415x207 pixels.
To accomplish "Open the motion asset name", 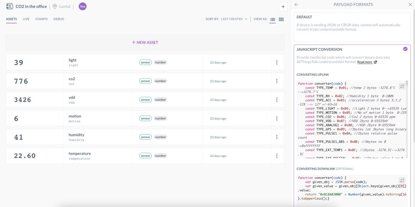I will coord(75,116).
